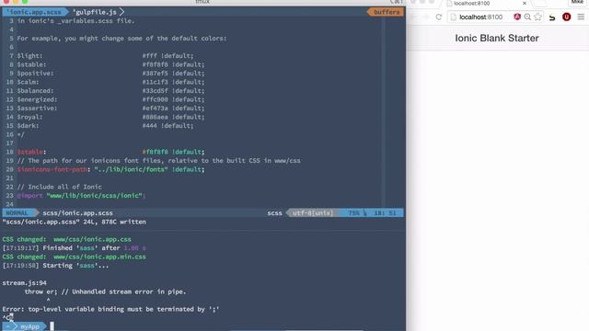Image resolution: width=589 pixels, height=331 pixels.
Task: Click the "../lib/ionic/fonts" string on line 20
Action: pos(131,169)
